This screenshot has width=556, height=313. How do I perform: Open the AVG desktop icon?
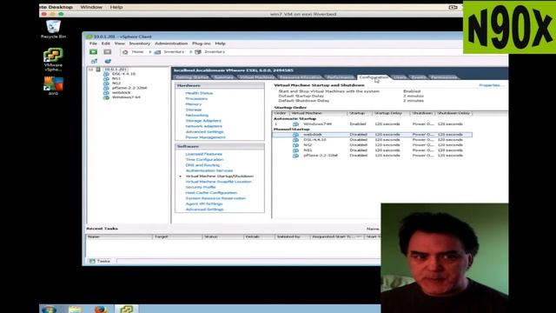(x=53, y=86)
